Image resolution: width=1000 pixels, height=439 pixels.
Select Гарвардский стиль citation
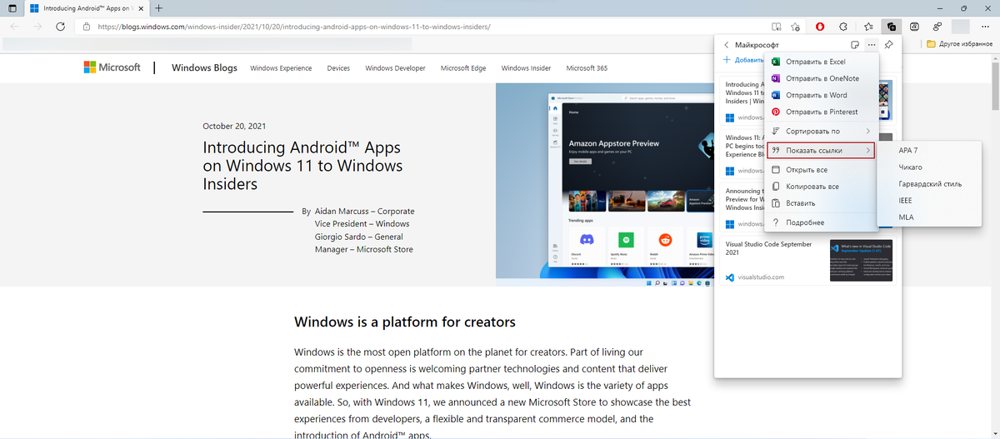(930, 184)
